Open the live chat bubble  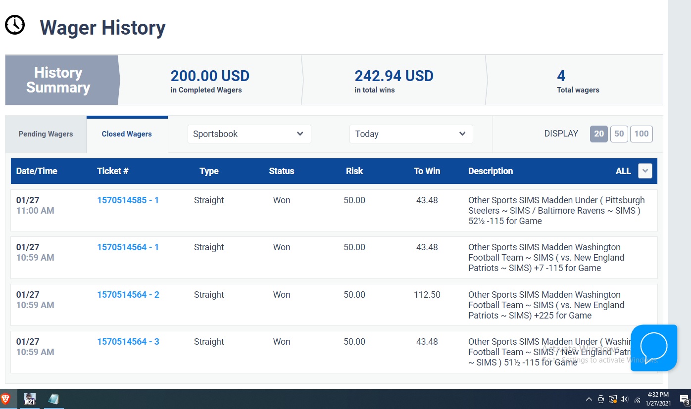tap(653, 347)
